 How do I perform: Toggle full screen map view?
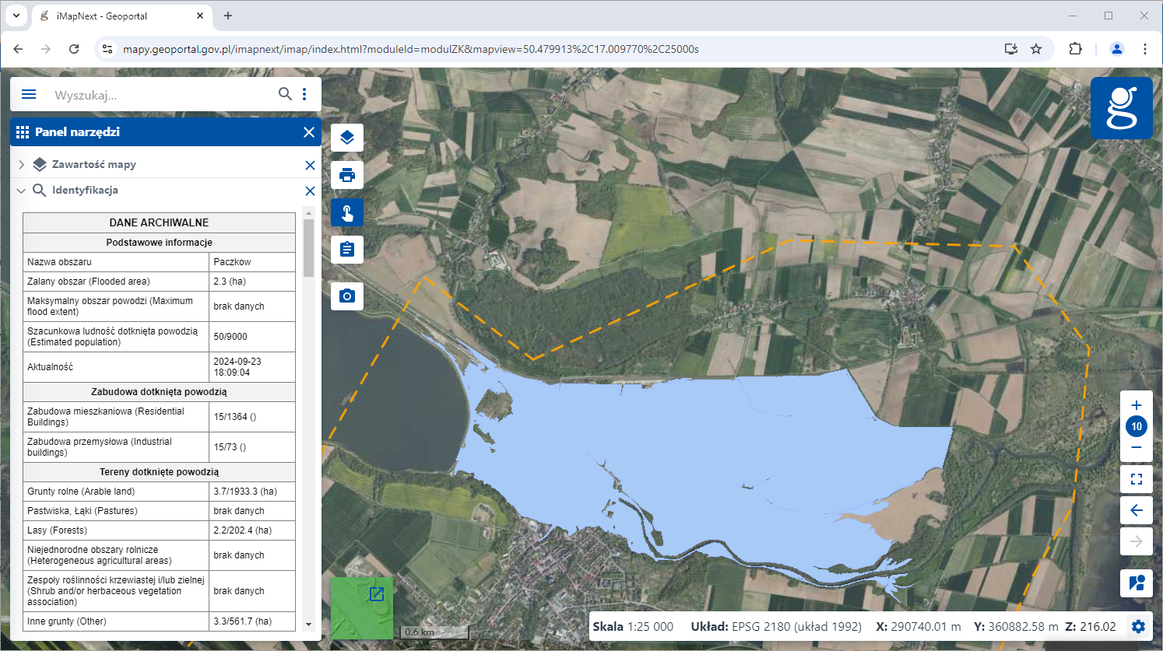pos(1137,479)
